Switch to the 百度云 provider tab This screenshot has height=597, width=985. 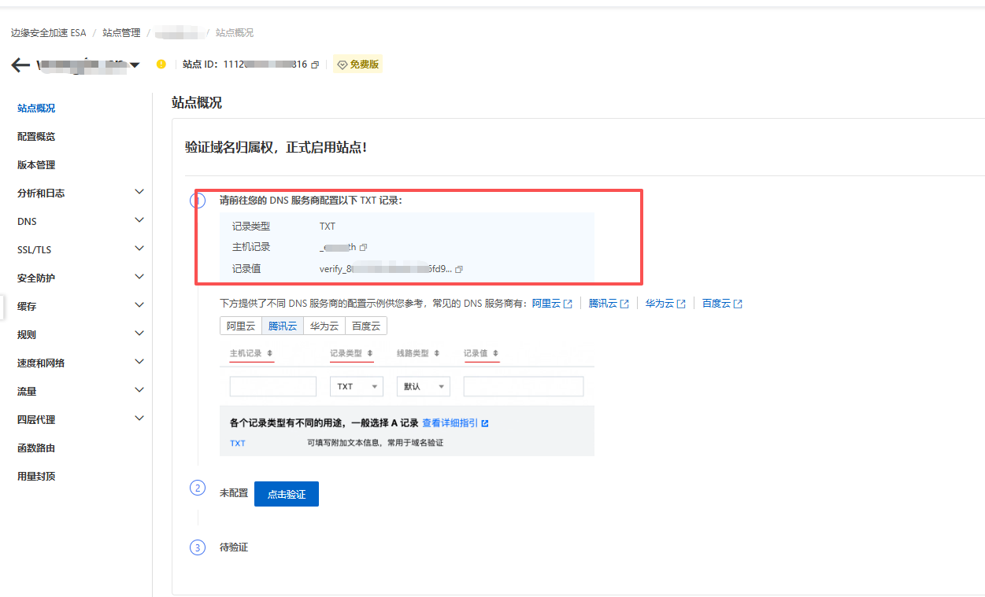coord(365,326)
